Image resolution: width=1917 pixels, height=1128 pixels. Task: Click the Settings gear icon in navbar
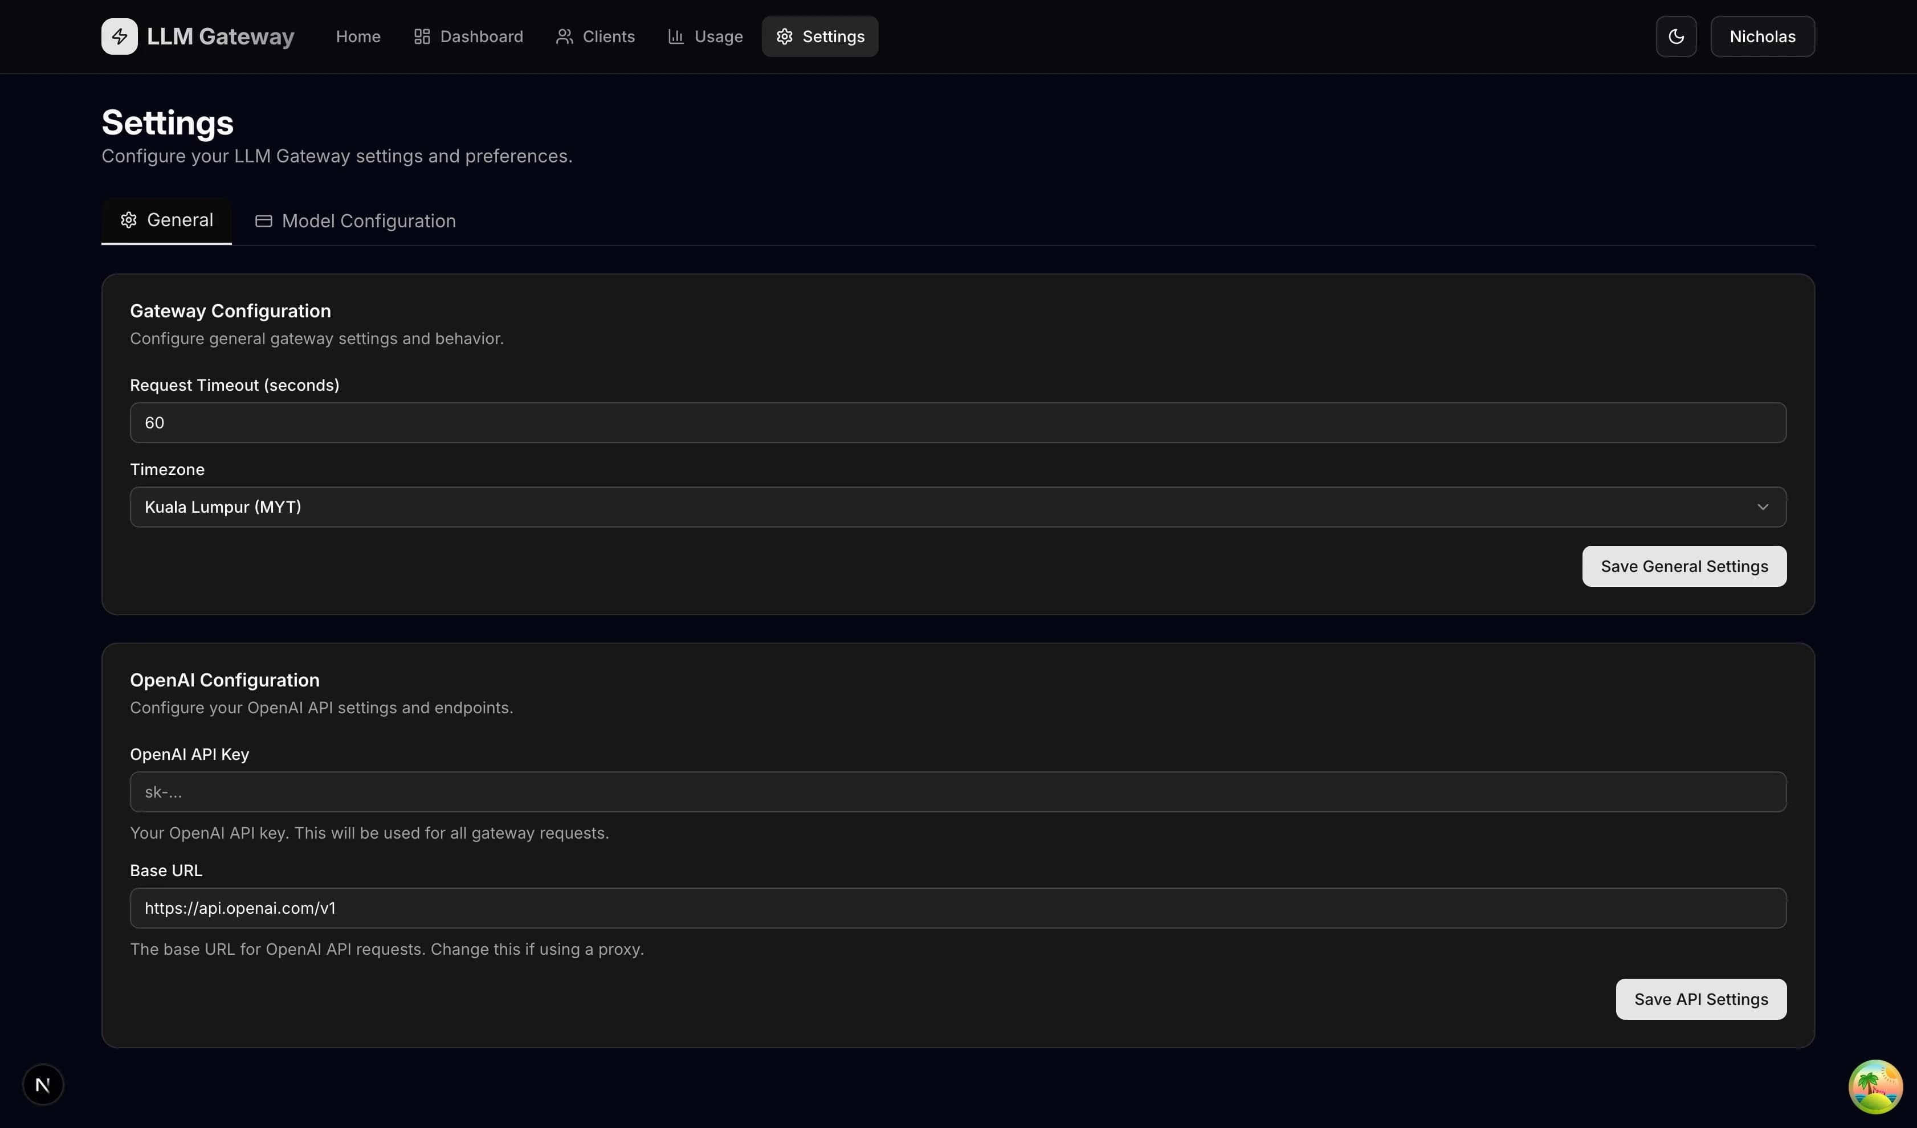784,36
